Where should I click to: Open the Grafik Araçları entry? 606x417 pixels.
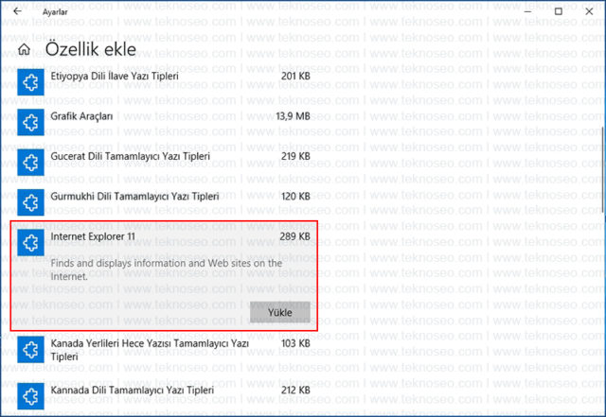[x=82, y=116]
